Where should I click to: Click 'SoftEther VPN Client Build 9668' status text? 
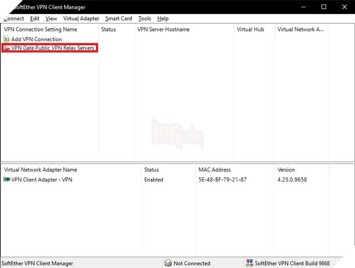(292, 263)
